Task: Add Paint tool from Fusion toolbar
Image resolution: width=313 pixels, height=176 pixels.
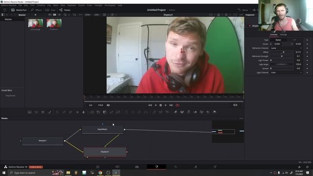Action: tap(49, 112)
